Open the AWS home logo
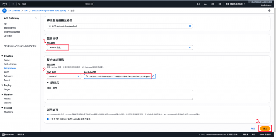The image size is (276, 137). click(5, 4)
